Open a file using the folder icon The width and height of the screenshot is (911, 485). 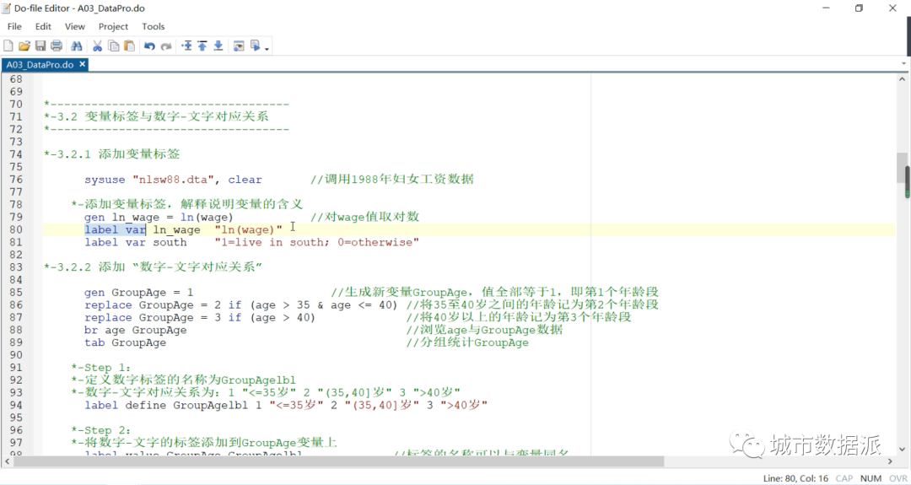pyautogui.click(x=24, y=46)
